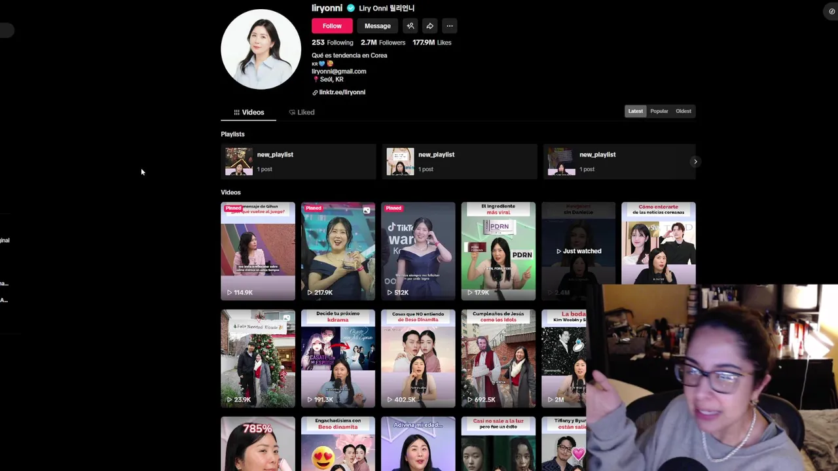Click the playlists next arrow chevron
838x471 pixels.
point(695,162)
